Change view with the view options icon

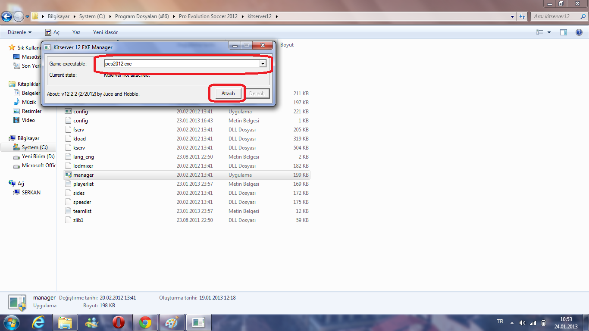click(539, 32)
